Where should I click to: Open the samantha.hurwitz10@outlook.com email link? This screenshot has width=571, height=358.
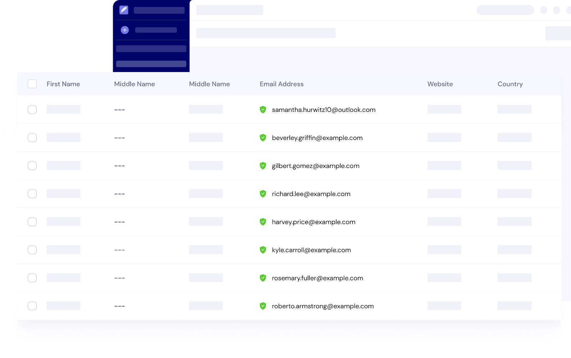click(x=323, y=110)
